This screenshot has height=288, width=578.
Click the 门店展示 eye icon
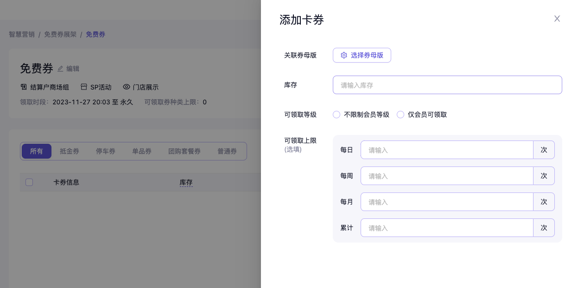pyautogui.click(x=126, y=87)
